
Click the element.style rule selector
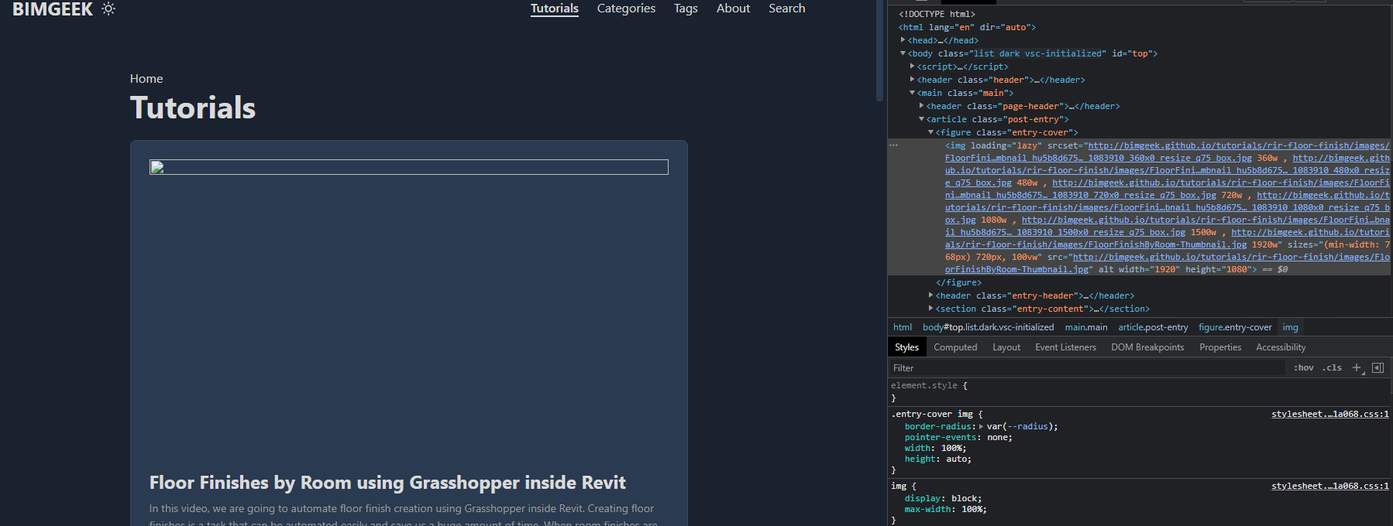pos(924,385)
